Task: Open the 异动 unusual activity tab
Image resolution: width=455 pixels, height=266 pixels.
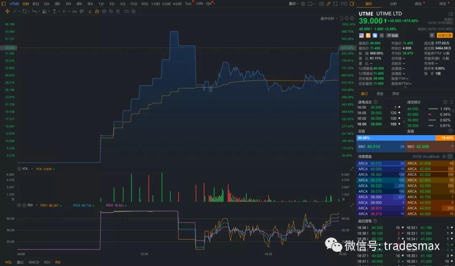Action: pyautogui.click(x=396, y=93)
